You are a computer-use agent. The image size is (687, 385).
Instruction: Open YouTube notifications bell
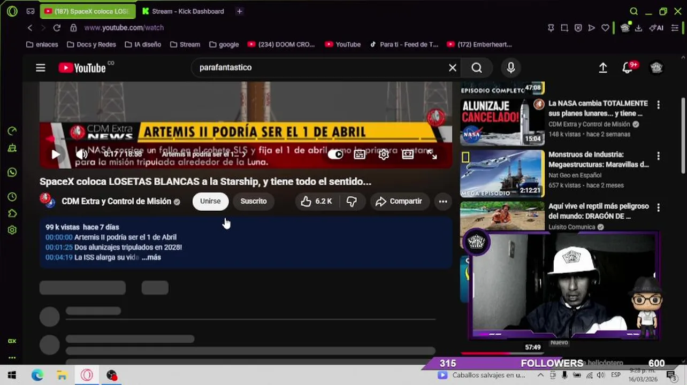click(x=628, y=68)
